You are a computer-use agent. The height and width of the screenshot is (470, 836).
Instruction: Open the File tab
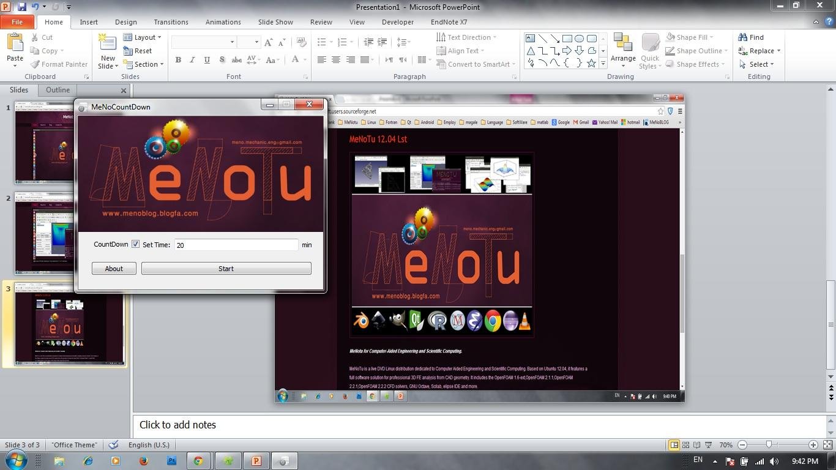(x=17, y=22)
